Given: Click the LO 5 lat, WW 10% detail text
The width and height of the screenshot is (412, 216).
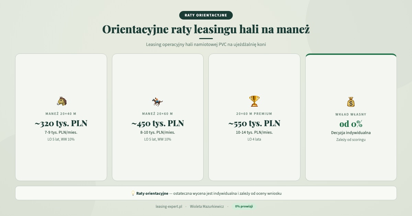Looking at the screenshot, I should tap(61, 139).
